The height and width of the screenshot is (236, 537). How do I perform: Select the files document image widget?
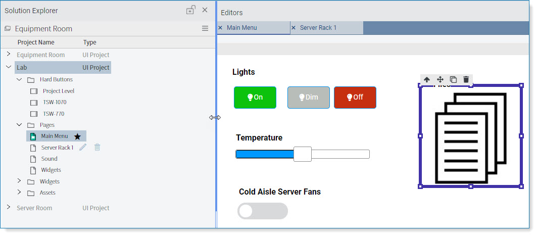[470, 137]
